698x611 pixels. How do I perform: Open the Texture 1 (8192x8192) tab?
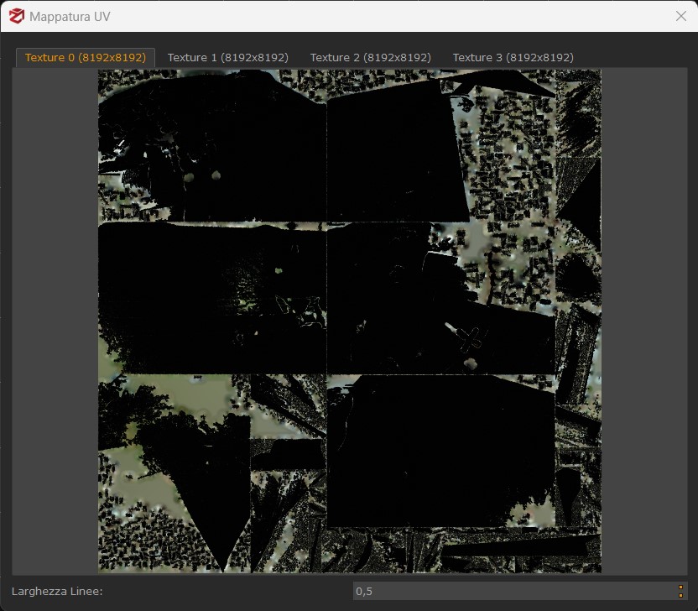tap(228, 57)
